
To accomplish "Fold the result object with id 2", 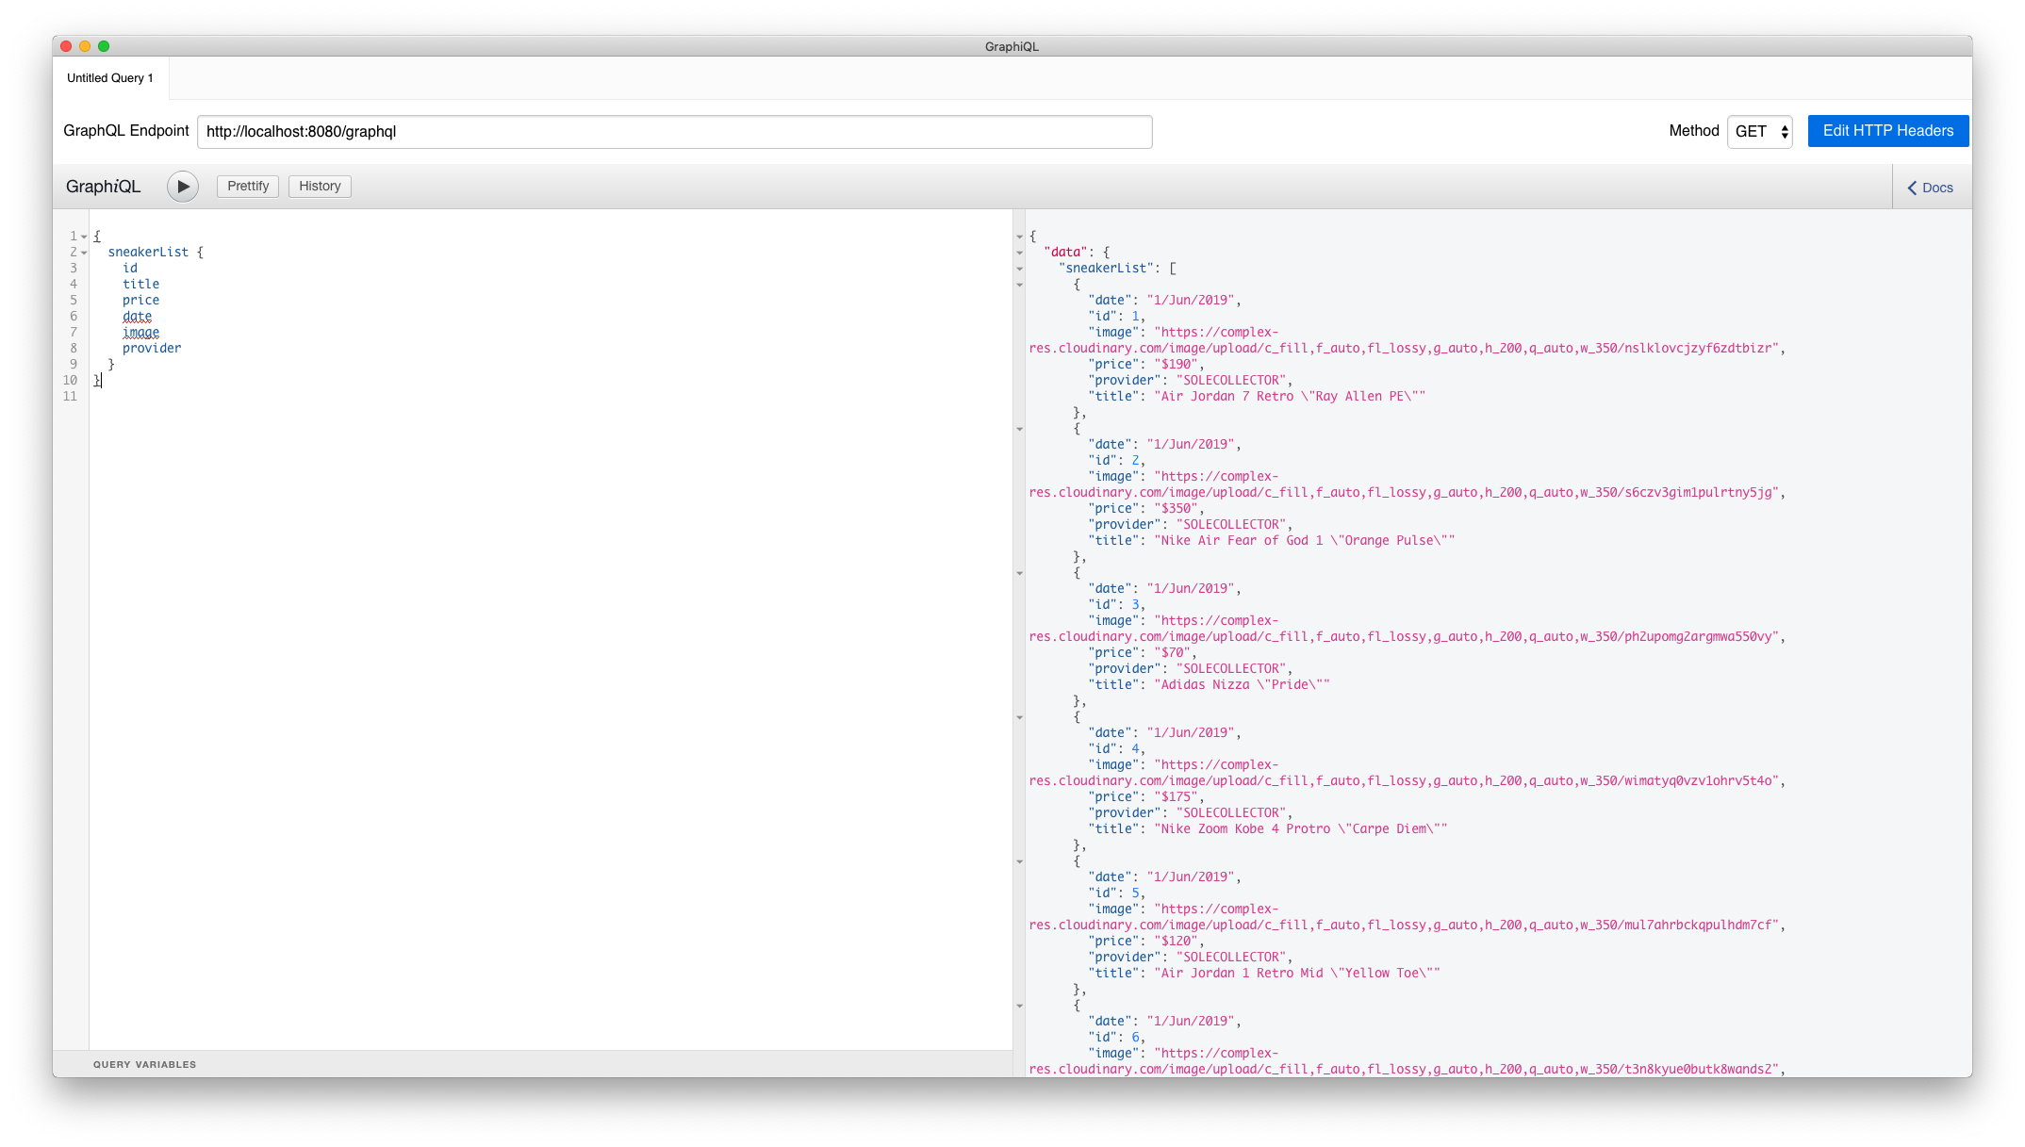I will click(1019, 429).
